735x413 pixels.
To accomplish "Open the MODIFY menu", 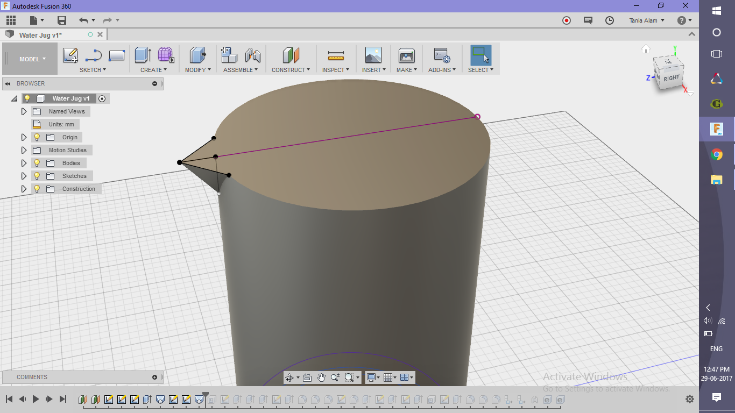I will [x=197, y=70].
